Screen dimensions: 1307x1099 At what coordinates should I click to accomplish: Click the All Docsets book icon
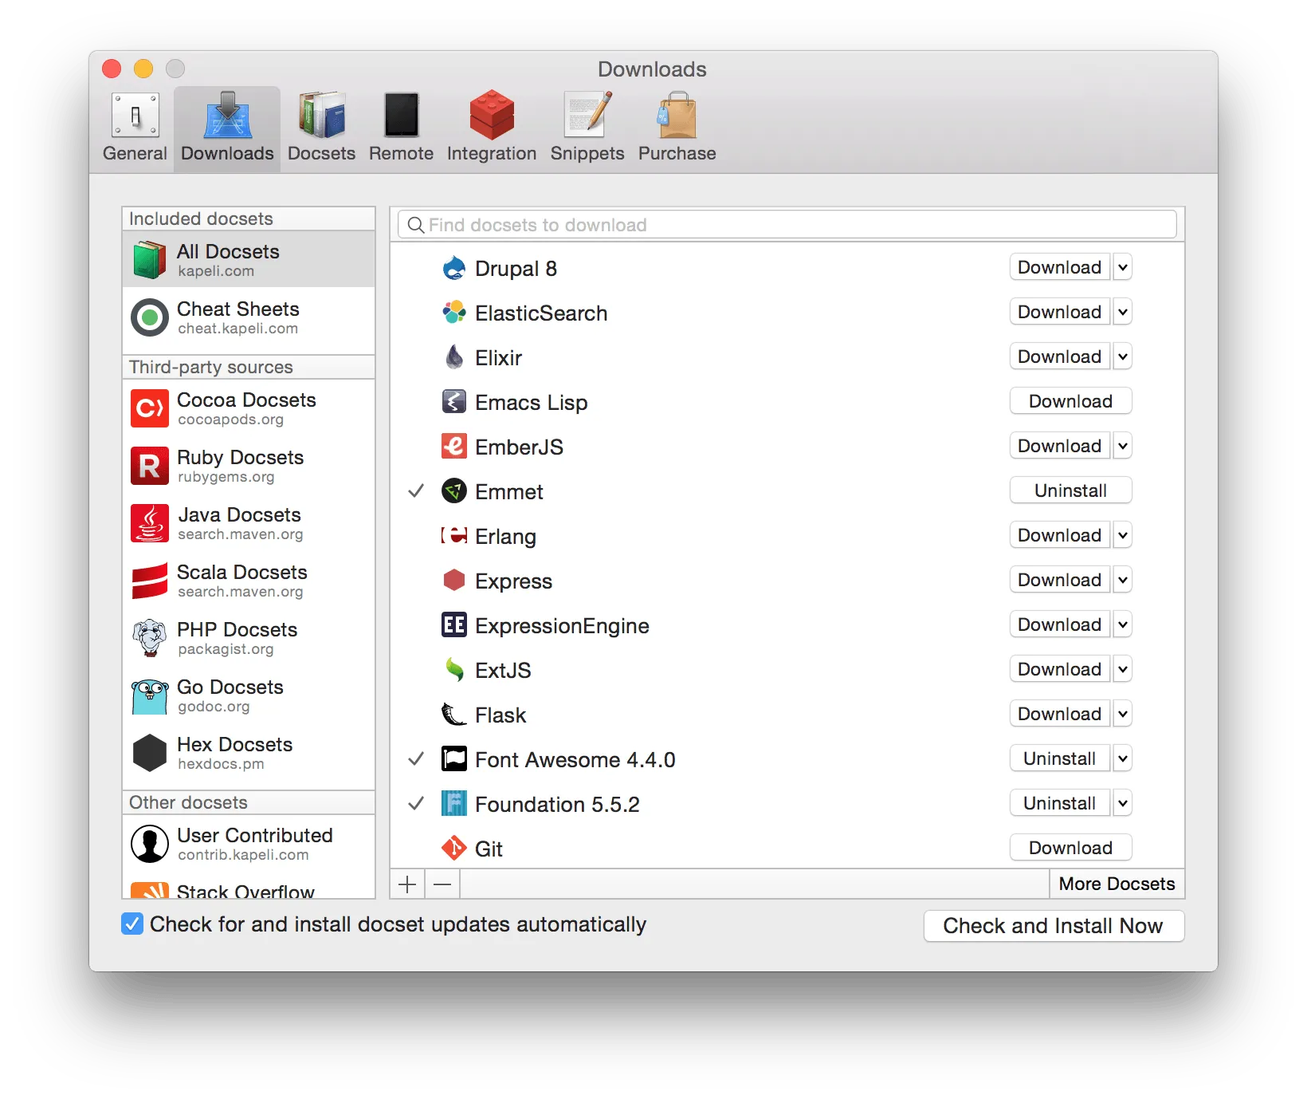click(x=150, y=260)
